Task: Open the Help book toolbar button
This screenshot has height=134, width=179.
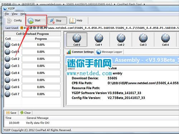Action: (x=76, y=20)
